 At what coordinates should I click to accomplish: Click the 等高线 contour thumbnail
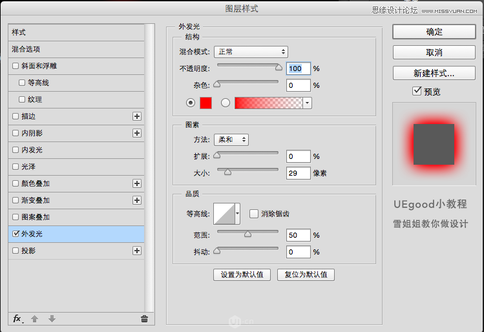[224, 214]
